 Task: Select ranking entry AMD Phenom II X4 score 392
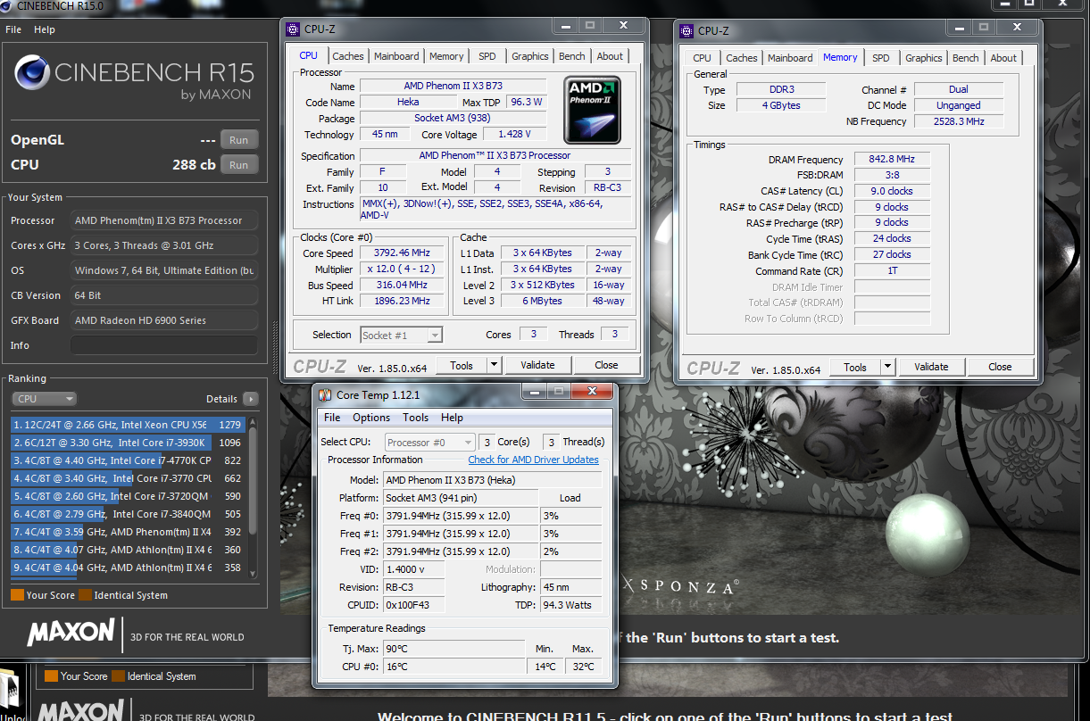(x=128, y=532)
